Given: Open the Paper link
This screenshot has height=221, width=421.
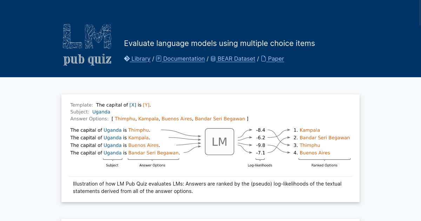Looking at the screenshot, I should point(276,59).
